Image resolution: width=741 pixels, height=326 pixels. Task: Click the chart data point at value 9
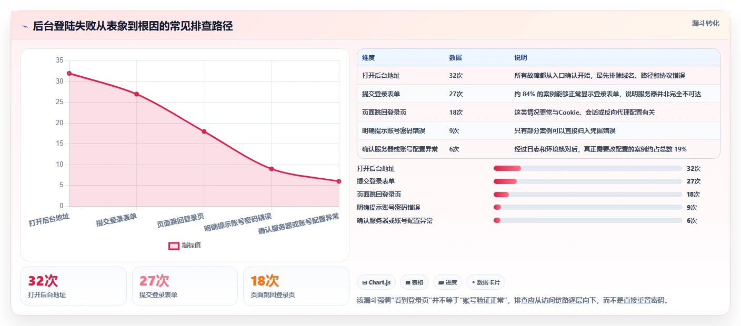(x=272, y=169)
